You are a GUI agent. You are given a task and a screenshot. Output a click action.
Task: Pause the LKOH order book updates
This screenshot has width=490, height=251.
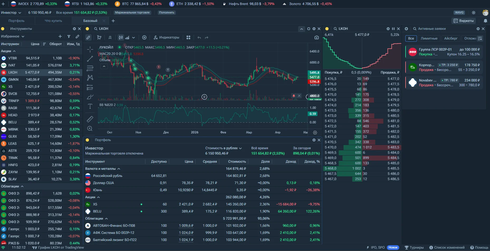point(393,29)
